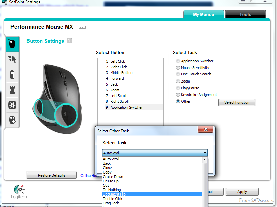
Task: Choose the Zoom task radio button
Action: coord(178,81)
